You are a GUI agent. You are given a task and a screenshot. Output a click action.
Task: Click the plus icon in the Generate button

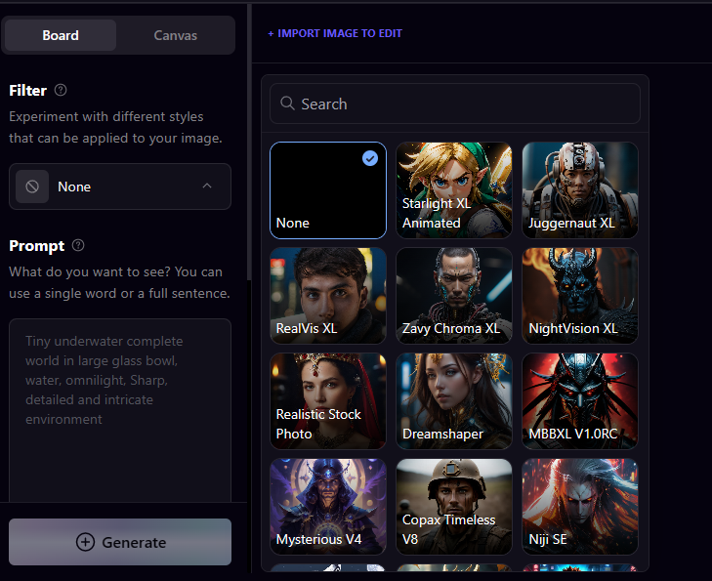point(85,542)
